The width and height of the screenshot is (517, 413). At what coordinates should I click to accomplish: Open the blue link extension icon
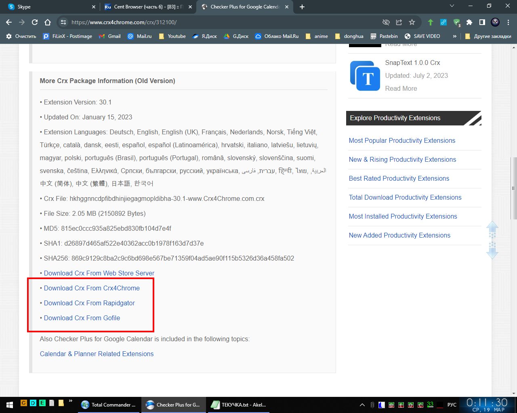tap(443, 22)
